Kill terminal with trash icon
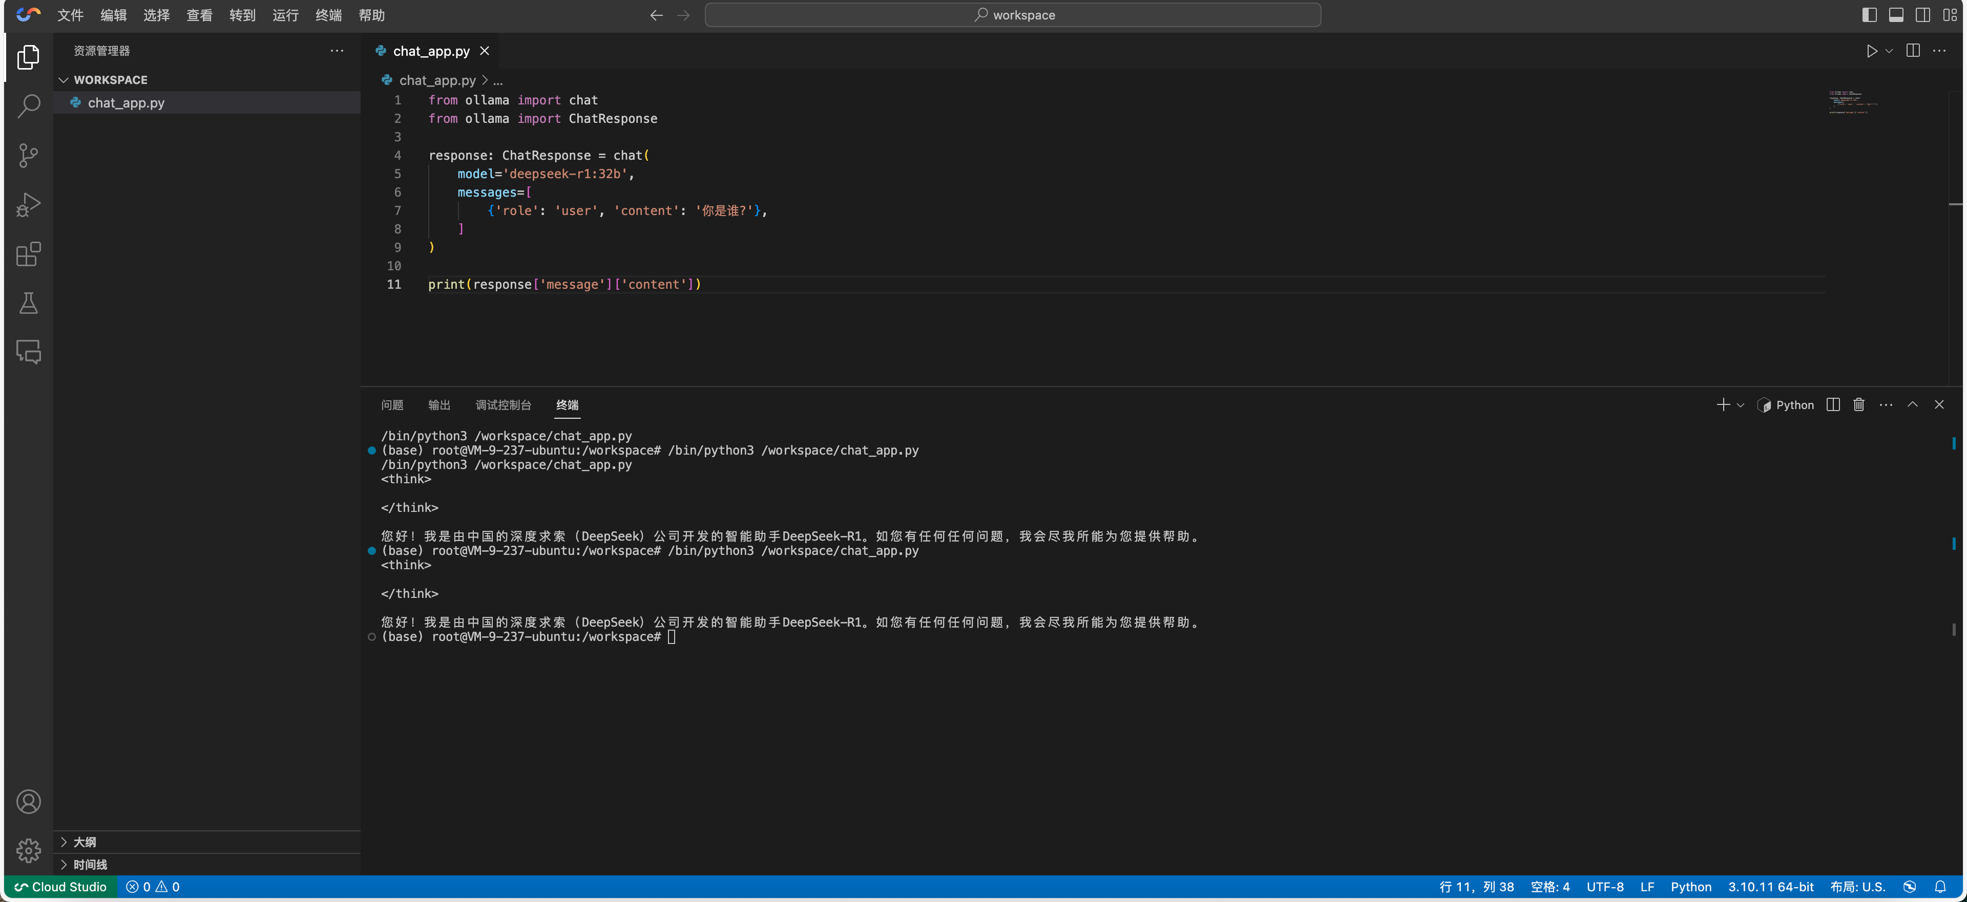This screenshot has width=1967, height=902. point(1859,404)
